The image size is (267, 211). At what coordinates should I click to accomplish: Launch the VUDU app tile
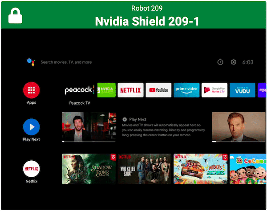click(x=243, y=90)
